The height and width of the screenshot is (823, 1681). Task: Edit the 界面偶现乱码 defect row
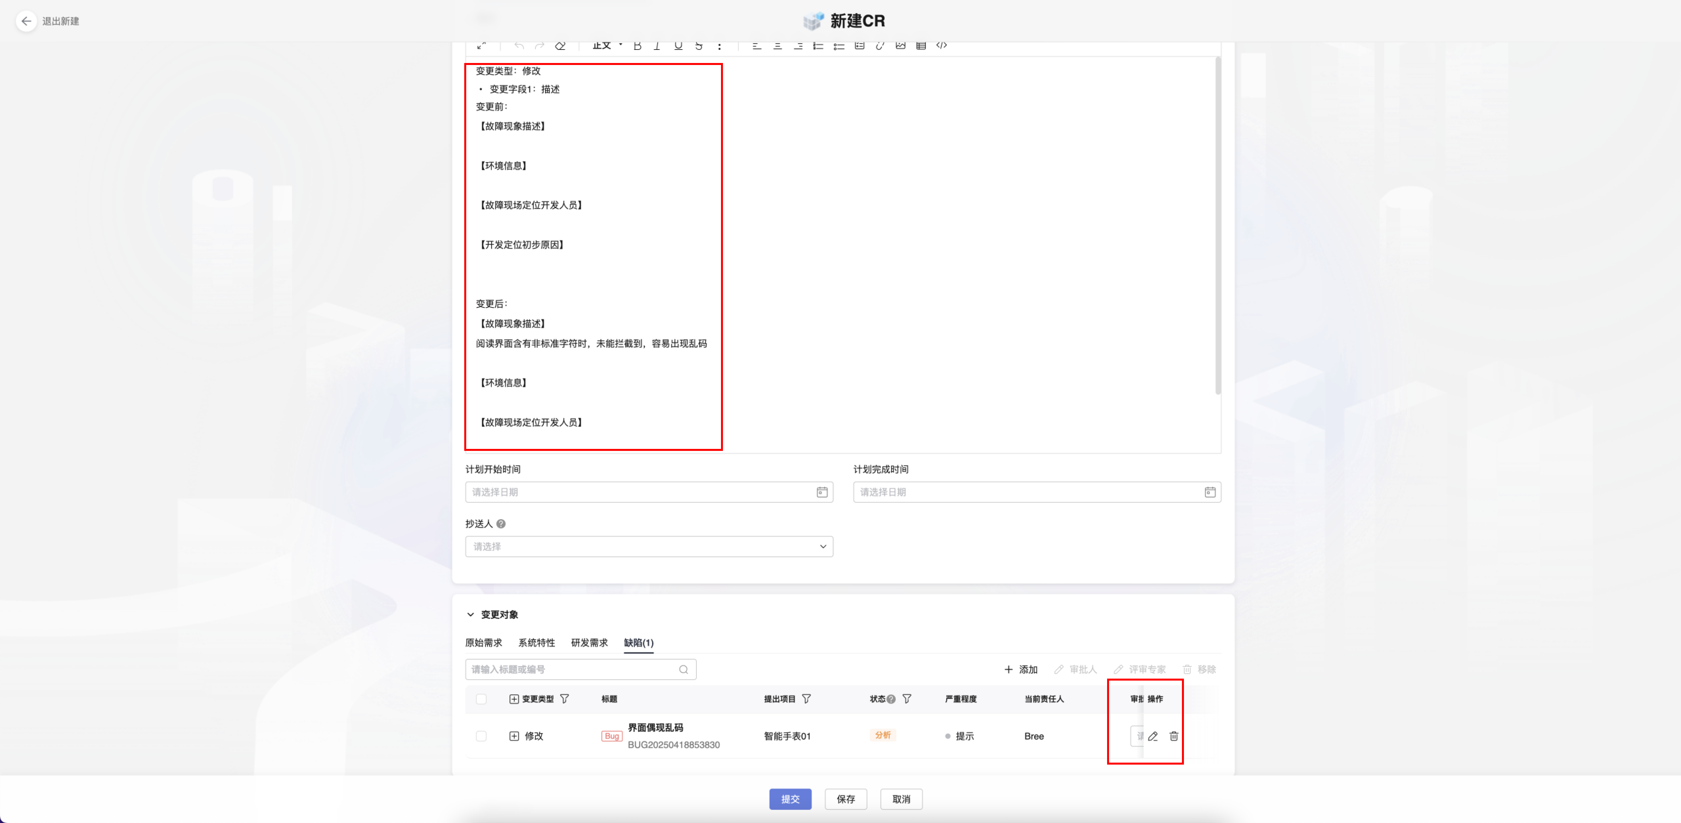(1152, 736)
